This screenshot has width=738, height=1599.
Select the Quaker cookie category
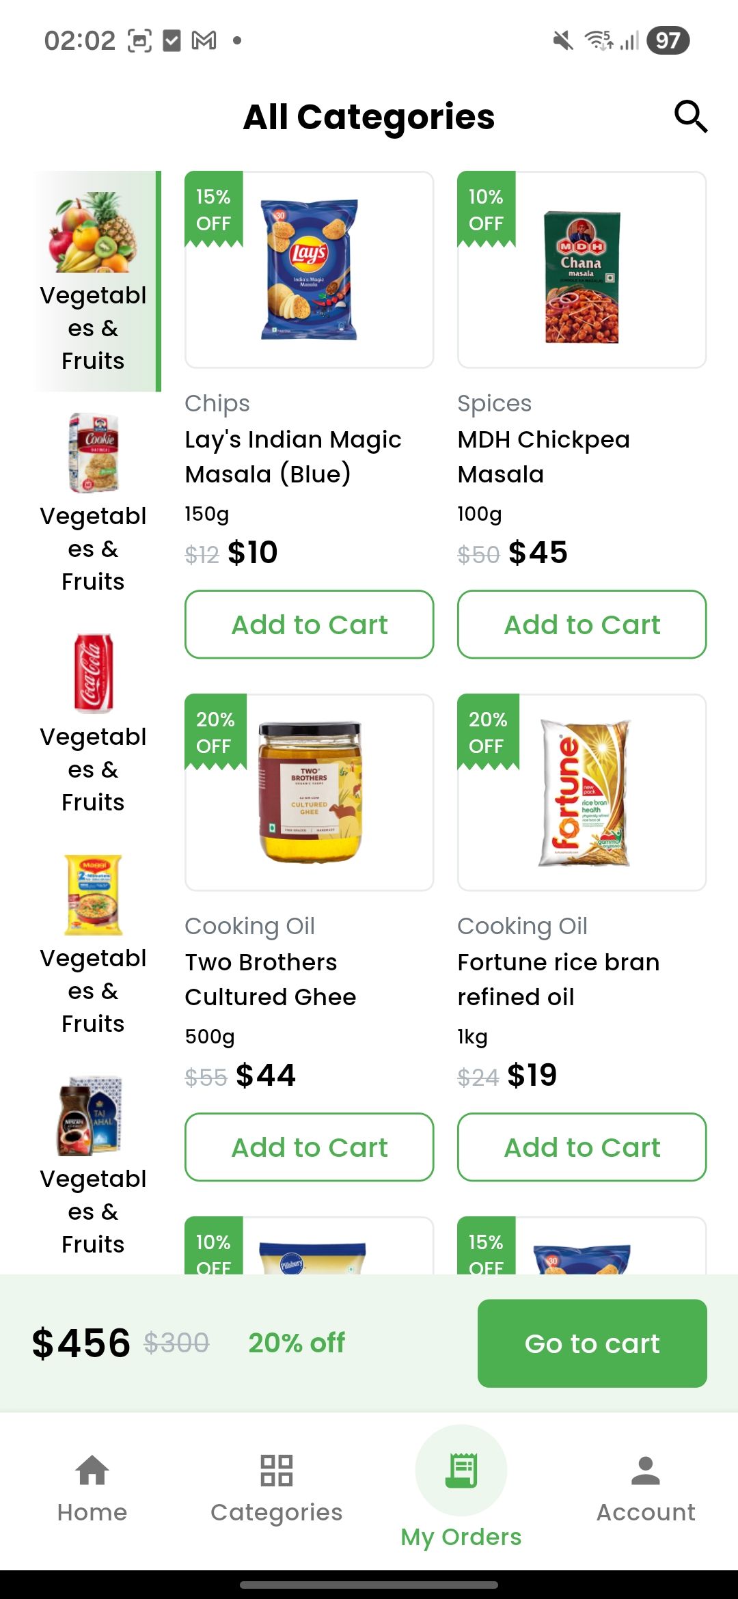[93, 453]
